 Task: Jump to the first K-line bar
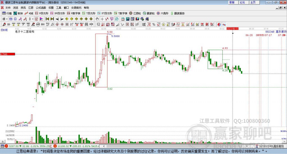pos(47,19)
